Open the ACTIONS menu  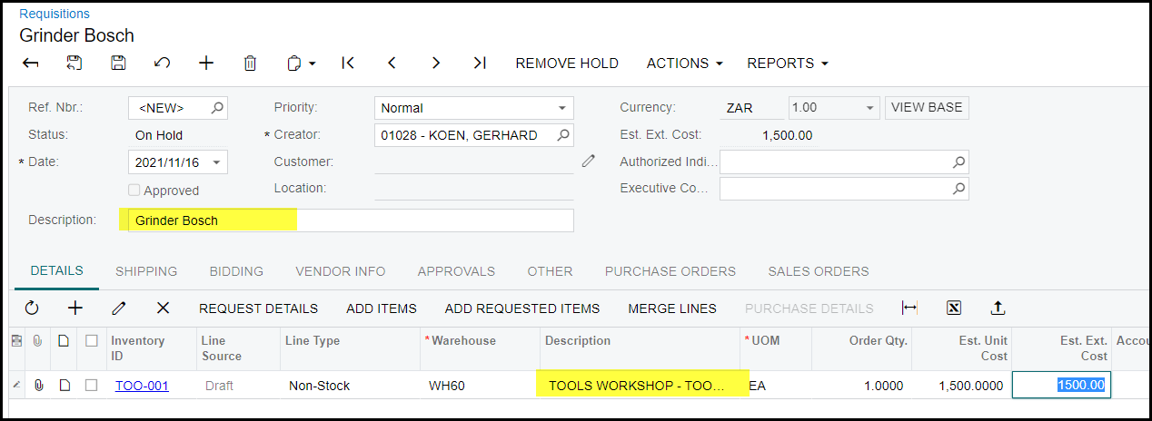(x=684, y=64)
